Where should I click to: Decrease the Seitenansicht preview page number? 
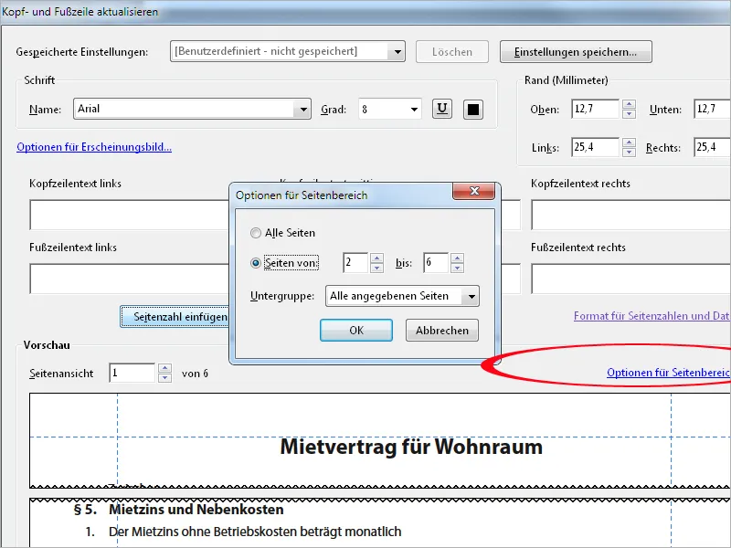(164, 378)
